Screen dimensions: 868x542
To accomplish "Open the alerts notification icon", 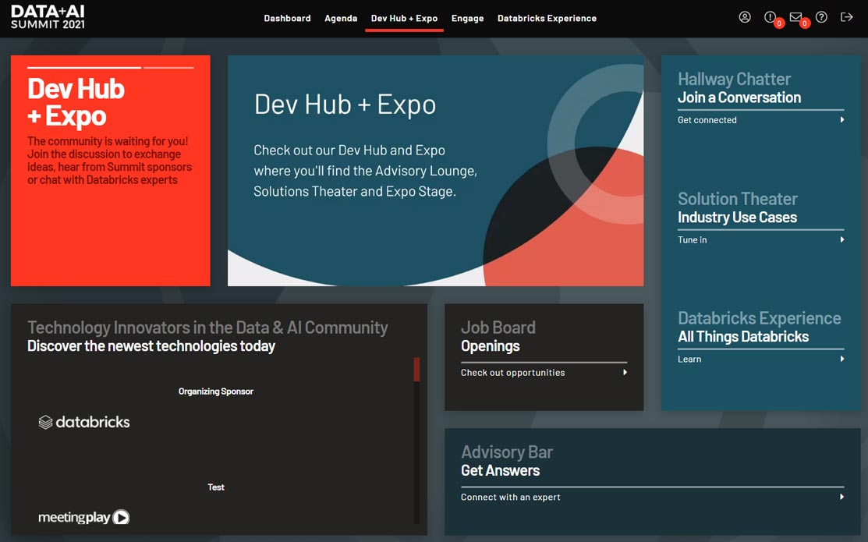I will tap(770, 17).
